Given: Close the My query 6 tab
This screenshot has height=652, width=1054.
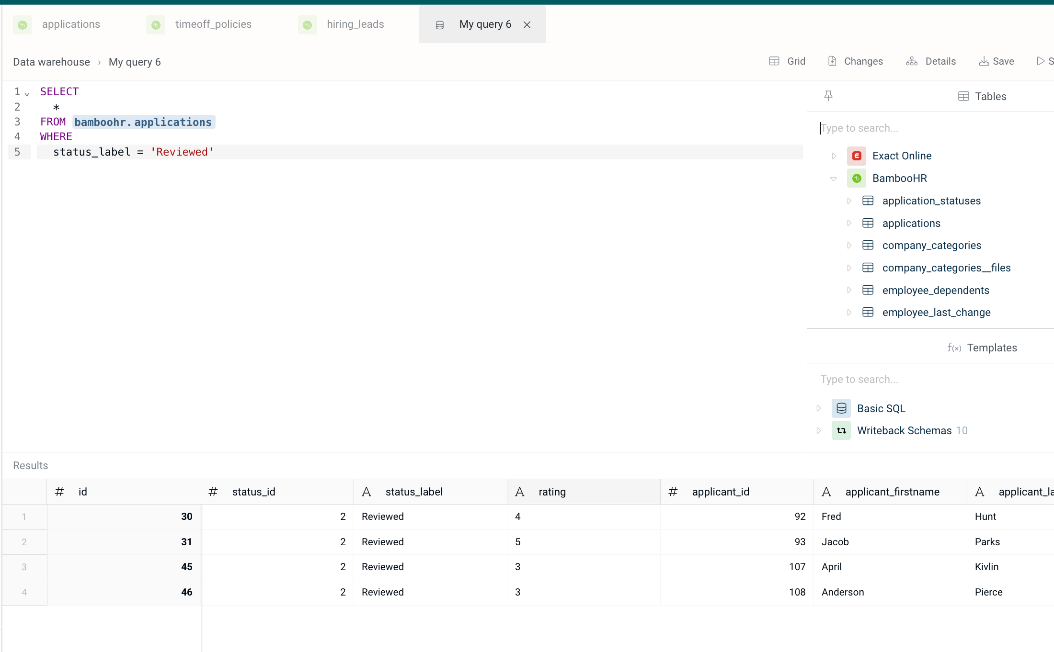Looking at the screenshot, I should tap(527, 25).
